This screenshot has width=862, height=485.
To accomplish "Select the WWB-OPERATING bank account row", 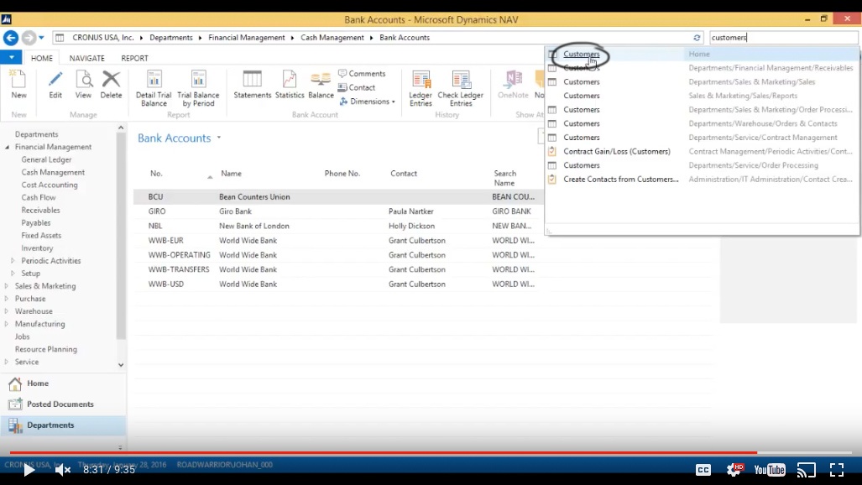I will click(x=338, y=255).
